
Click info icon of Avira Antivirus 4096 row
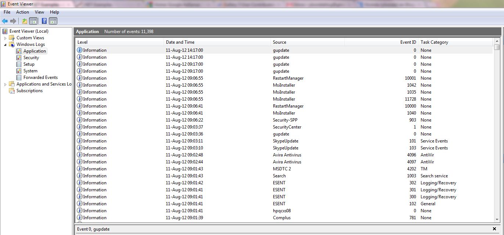tap(80, 155)
